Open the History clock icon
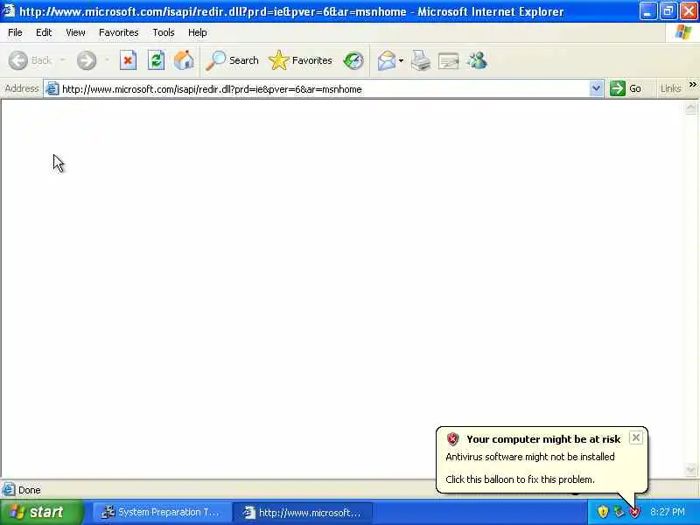The image size is (700, 525). coord(353,60)
